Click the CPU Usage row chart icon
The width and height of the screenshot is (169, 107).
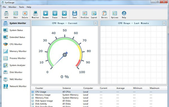click(x=33, y=92)
